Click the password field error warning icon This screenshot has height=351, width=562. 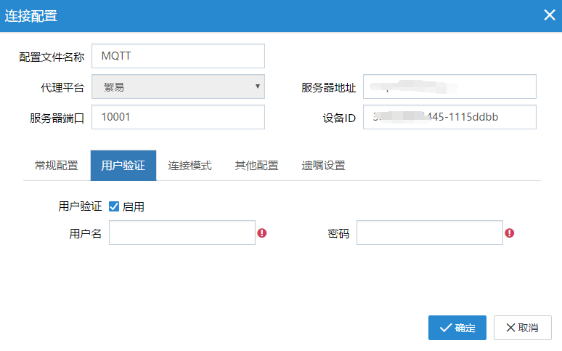(510, 233)
